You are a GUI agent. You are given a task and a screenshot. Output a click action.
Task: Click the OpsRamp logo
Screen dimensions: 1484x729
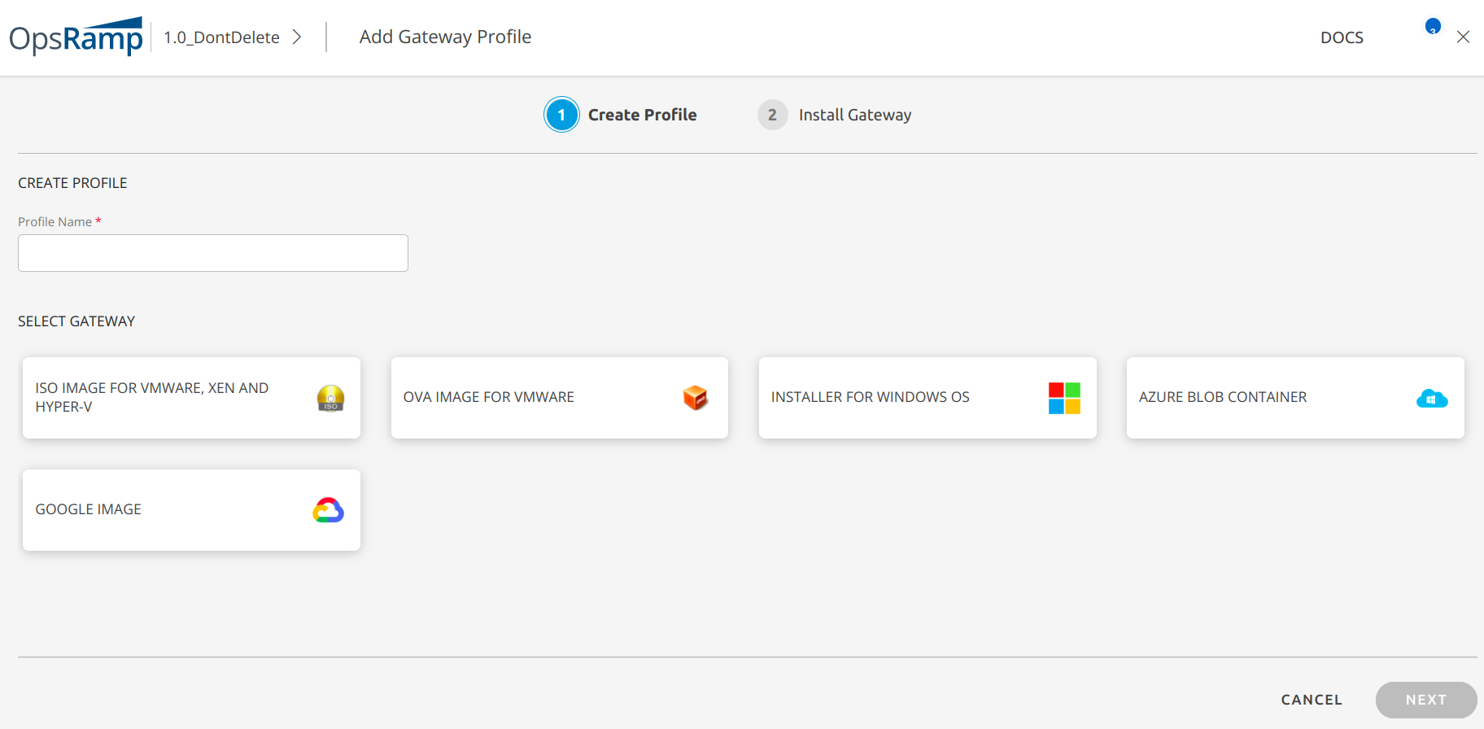[x=76, y=37]
